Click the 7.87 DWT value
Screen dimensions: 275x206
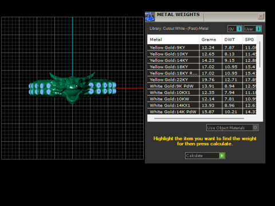[x=229, y=47]
